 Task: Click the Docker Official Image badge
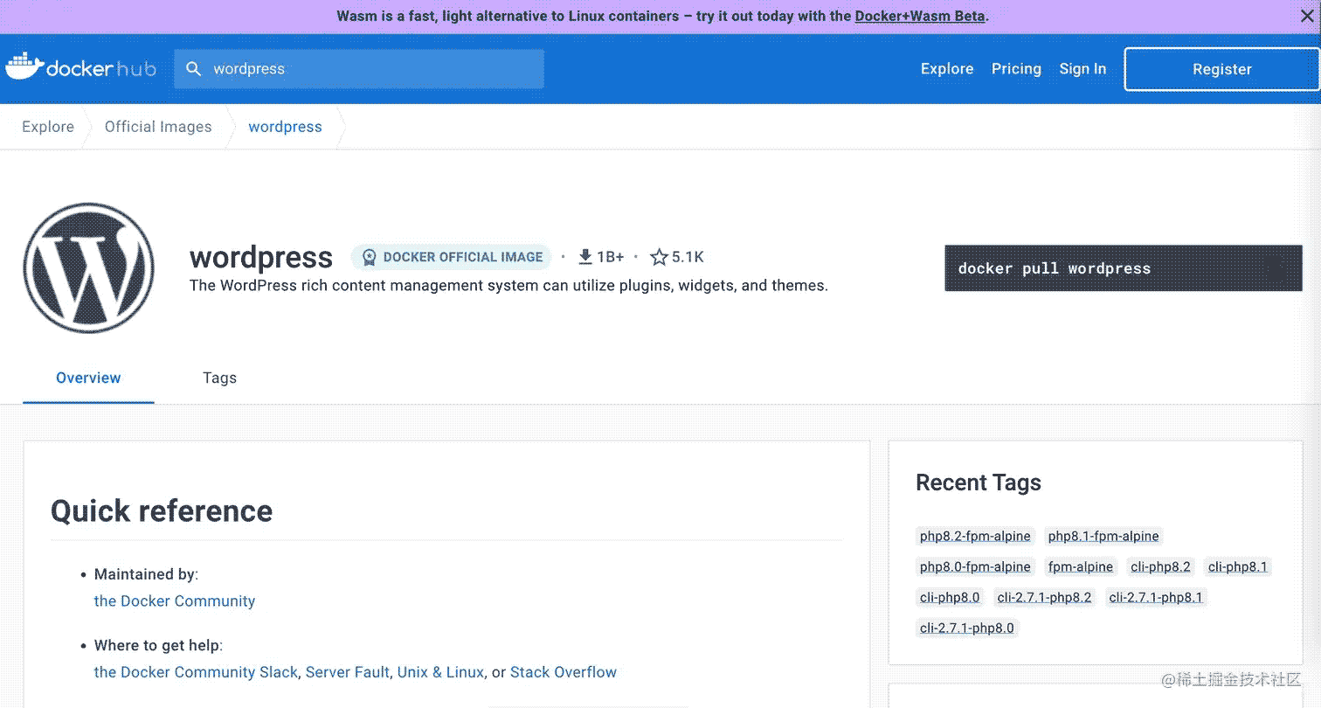[x=452, y=257]
